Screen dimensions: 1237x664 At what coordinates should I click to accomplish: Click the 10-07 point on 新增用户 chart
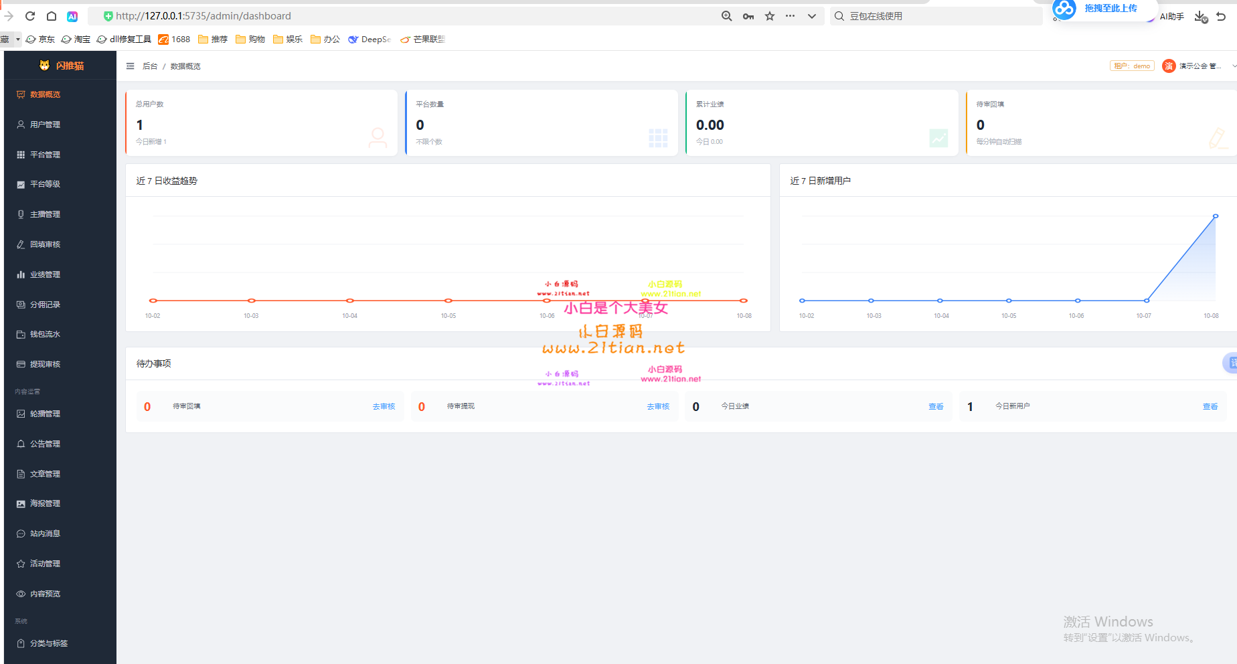click(1147, 301)
